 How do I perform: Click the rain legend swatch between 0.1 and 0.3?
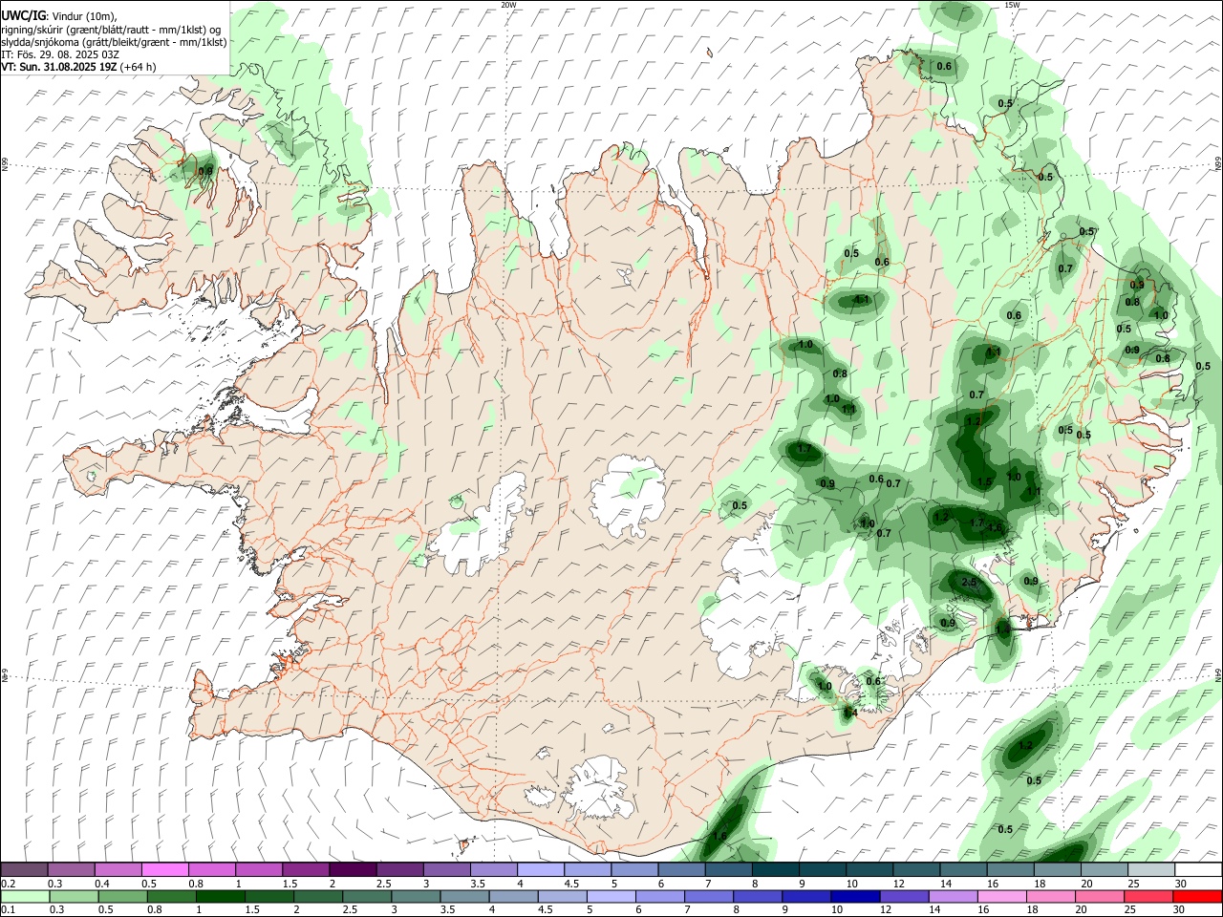[x=25, y=896]
